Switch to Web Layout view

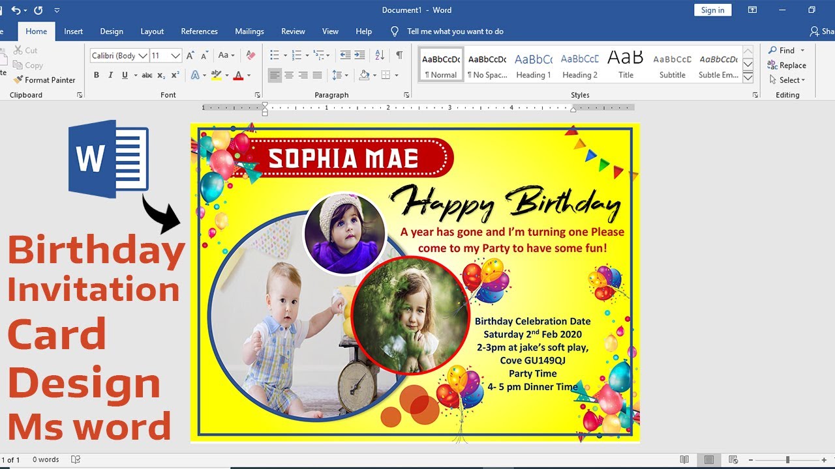[733, 459]
